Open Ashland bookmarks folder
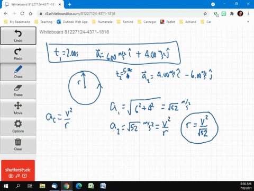The height and width of the screenshot is (191, 254). [x=188, y=22]
